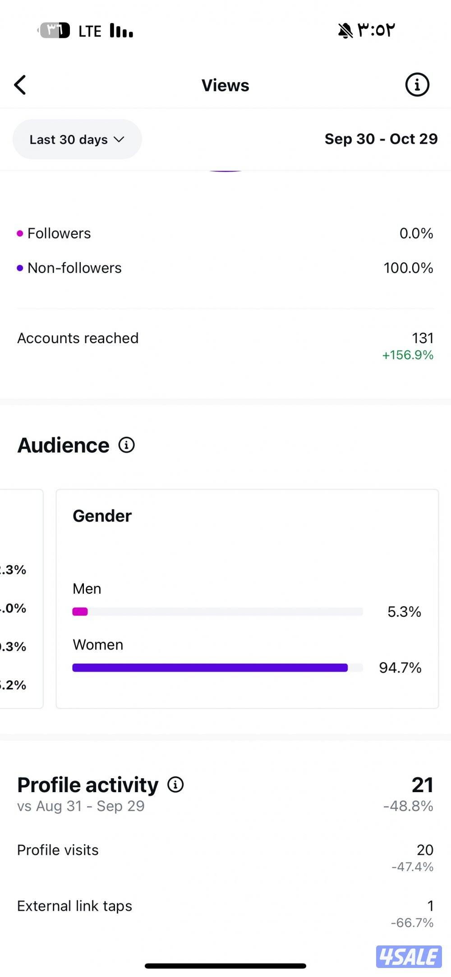Tap the back arrow icon
The image size is (451, 977).
(20, 85)
